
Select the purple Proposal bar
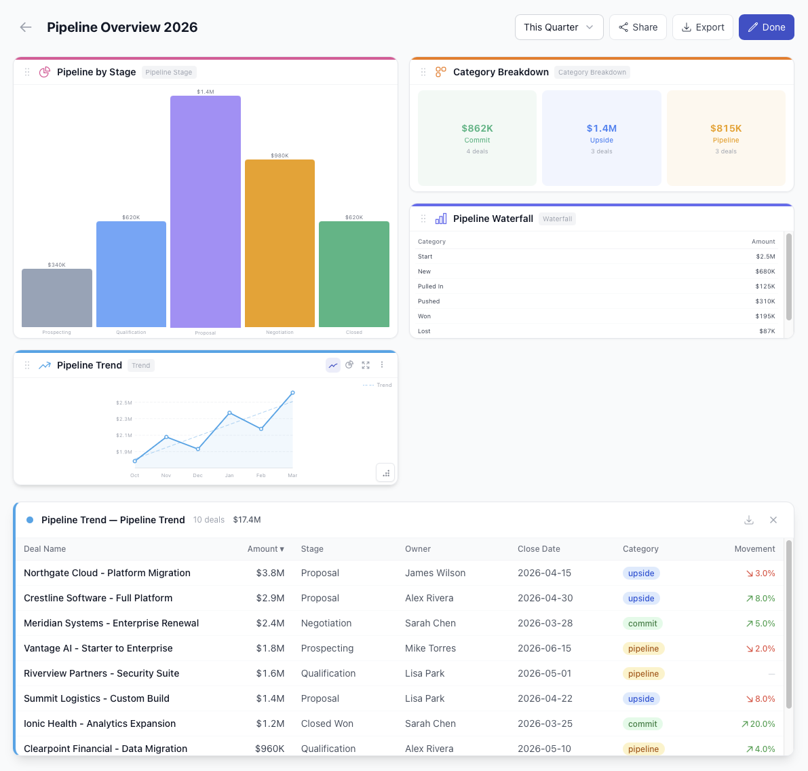tap(206, 211)
